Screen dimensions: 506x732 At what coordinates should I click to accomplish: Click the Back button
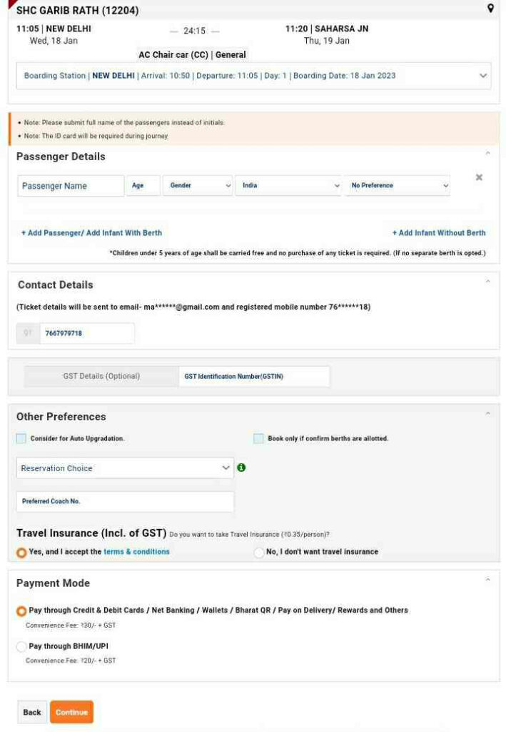[32, 712]
